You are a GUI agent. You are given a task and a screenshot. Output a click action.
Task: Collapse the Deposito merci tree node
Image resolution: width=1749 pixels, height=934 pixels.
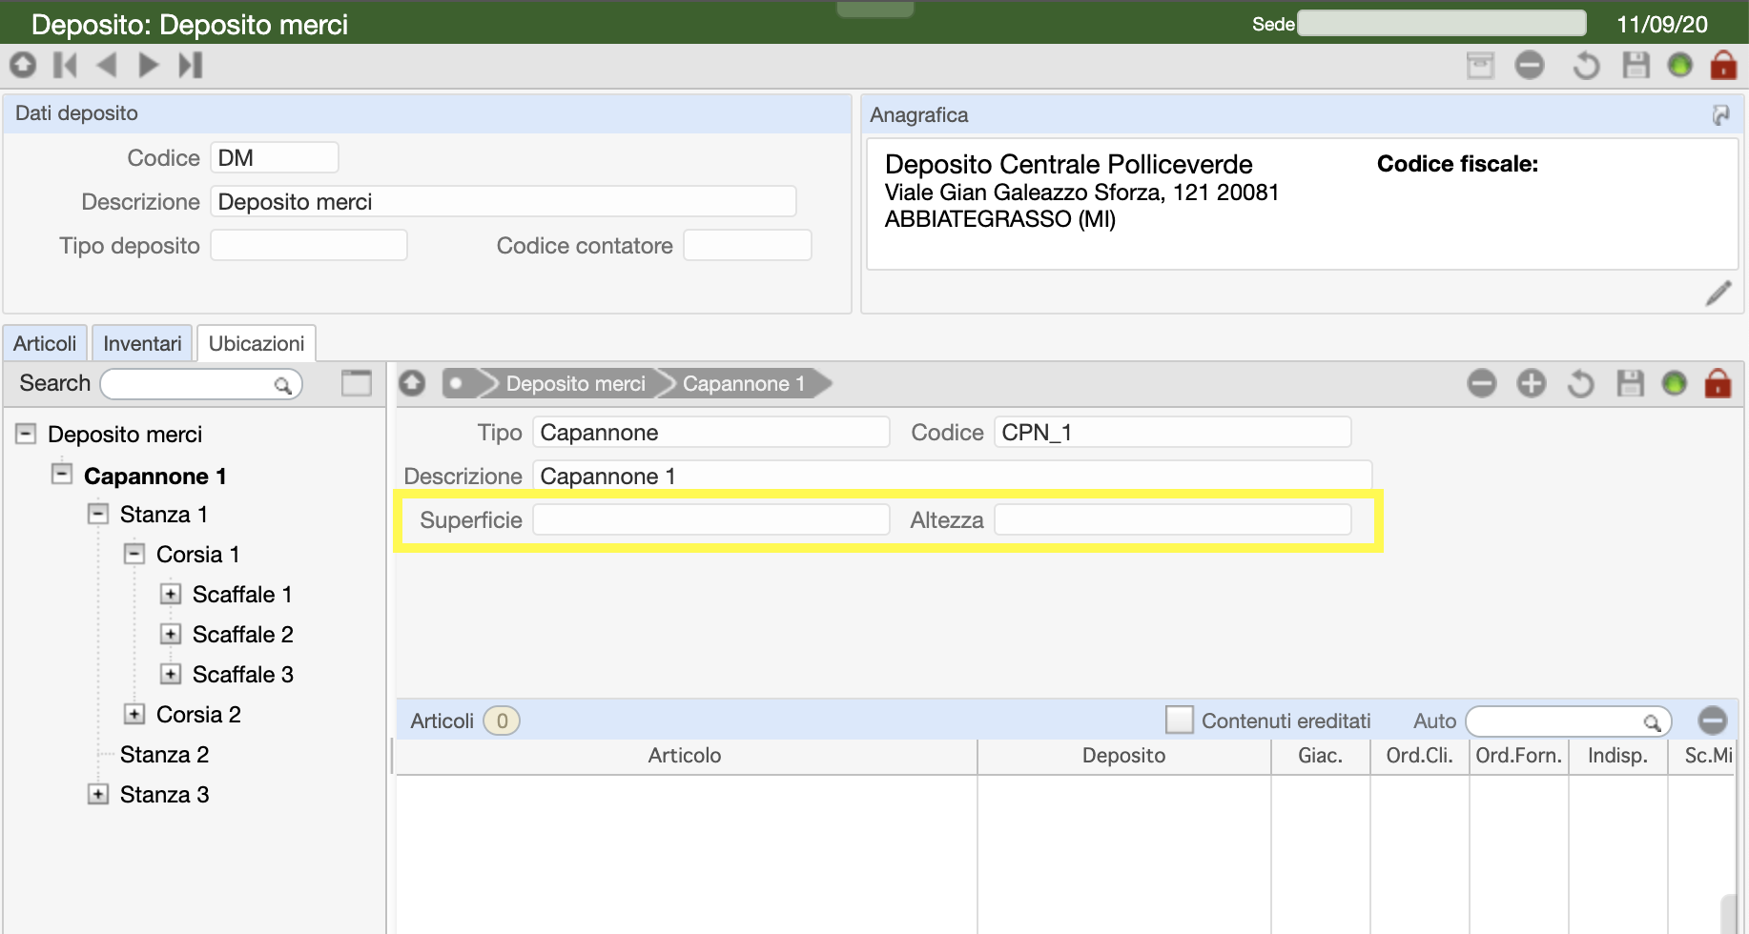coord(26,434)
